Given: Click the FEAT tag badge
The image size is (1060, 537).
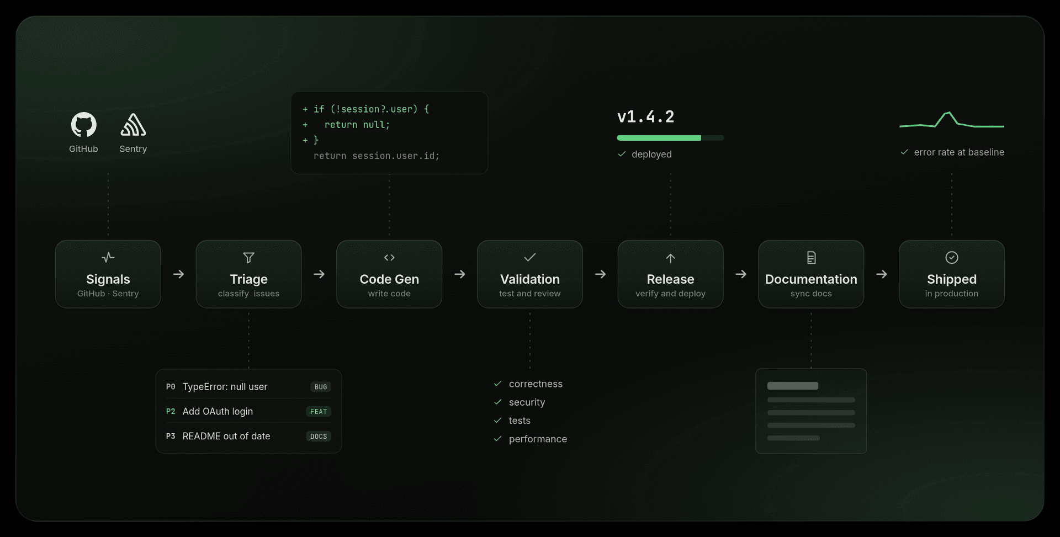Looking at the screenshot, I should [x=319, y=412].
